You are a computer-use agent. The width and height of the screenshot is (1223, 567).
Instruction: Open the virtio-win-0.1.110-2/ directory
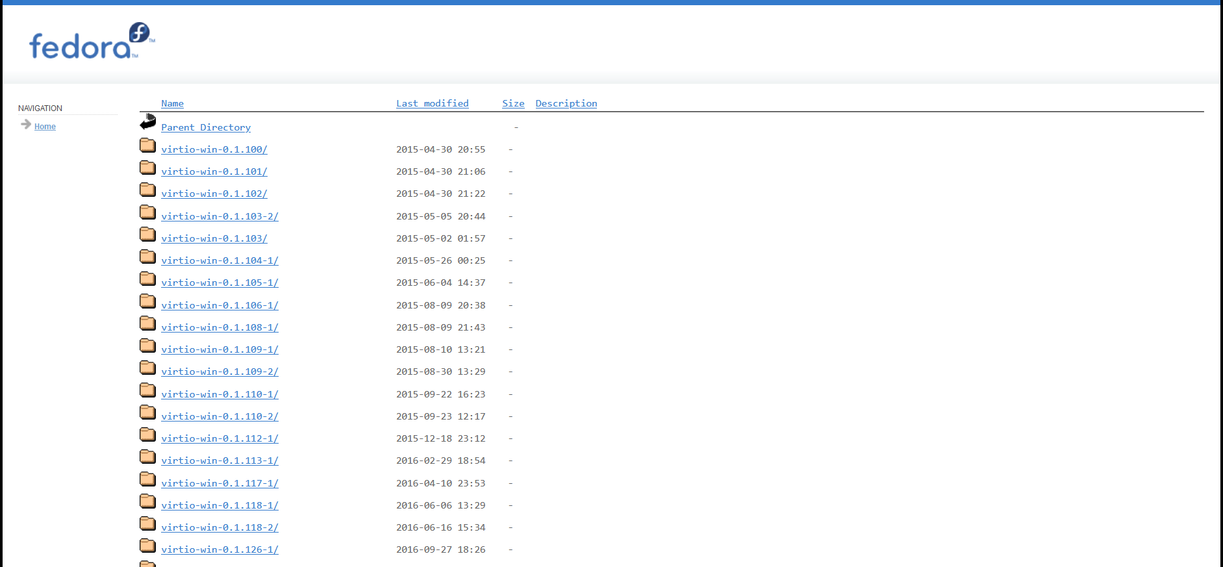220,416
